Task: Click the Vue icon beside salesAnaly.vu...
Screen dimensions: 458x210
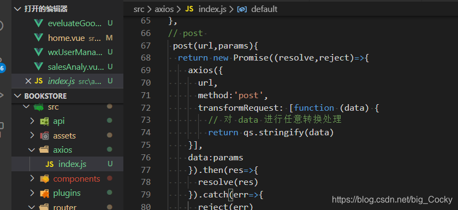Action: click(x=39, y=67)
